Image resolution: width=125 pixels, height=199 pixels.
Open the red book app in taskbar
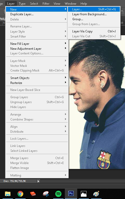pyautogui.click(x=33, y=194)
